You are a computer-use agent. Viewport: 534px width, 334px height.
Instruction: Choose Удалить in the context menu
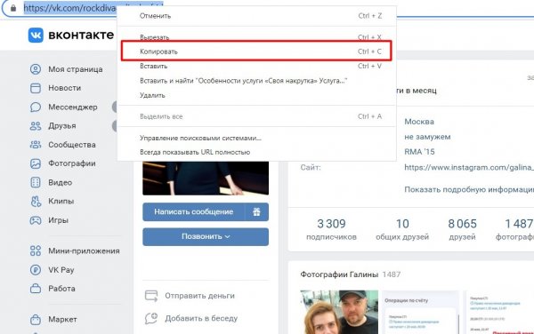pyautogui.click(x=257, y=95)
